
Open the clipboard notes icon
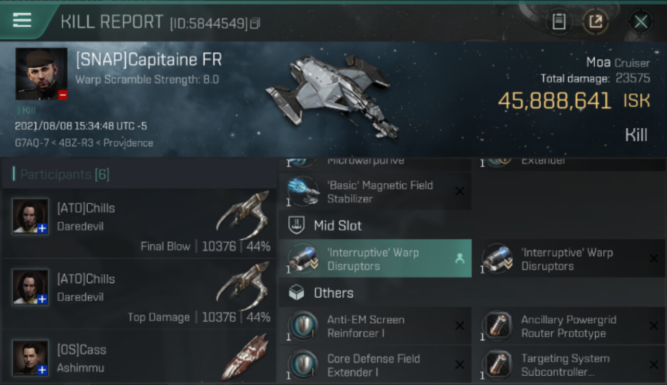click(559, 22)
